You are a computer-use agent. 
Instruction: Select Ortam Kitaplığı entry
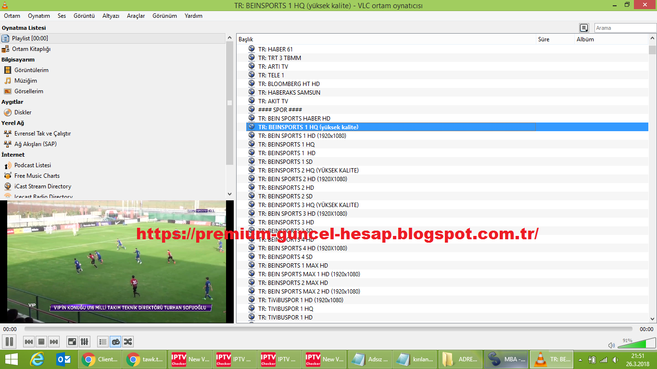coord(32,49)
